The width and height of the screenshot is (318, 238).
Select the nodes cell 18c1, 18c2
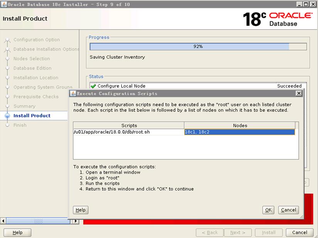tap(239, 132)
